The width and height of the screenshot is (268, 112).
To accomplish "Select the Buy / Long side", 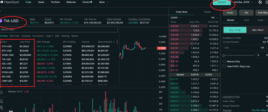I will tap(235, 30).
